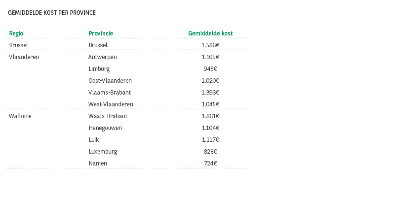Click the Regio column header
Image resolution: width=395 pixels, height=197 pixels.
(x=16, y=33)
